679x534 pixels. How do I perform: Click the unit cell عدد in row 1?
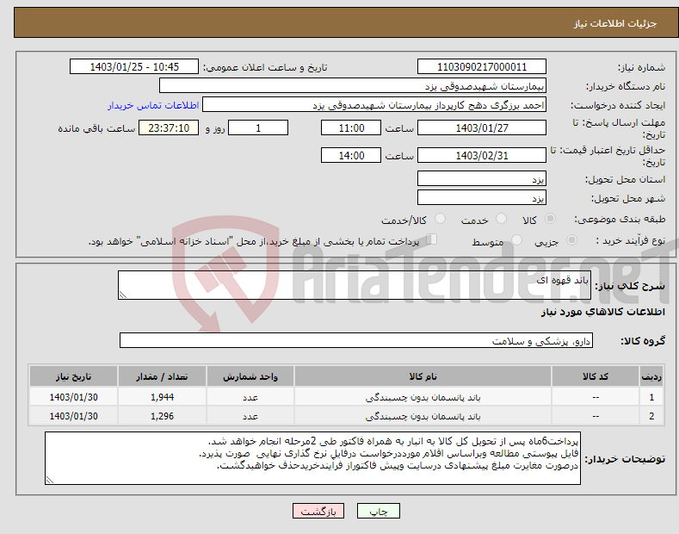250,397
